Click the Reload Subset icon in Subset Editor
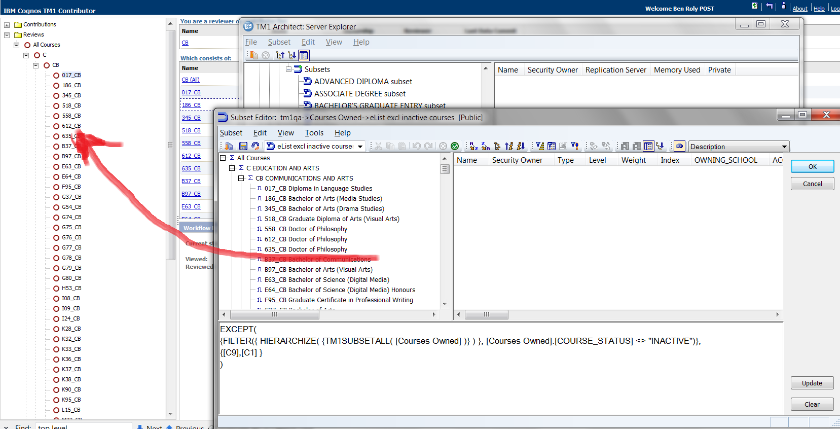This screenshot has width=840, height=429. [255, 146]
